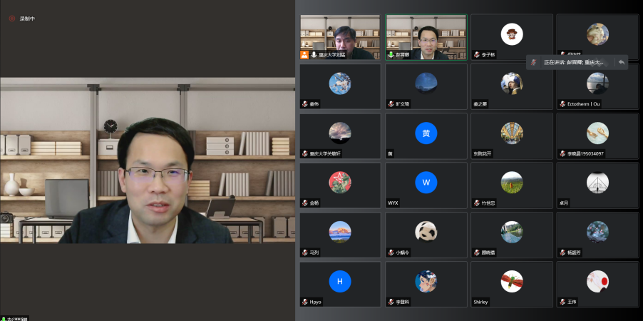Click the 李登科 name label
643x321 pixels.
tap(402, 302)
